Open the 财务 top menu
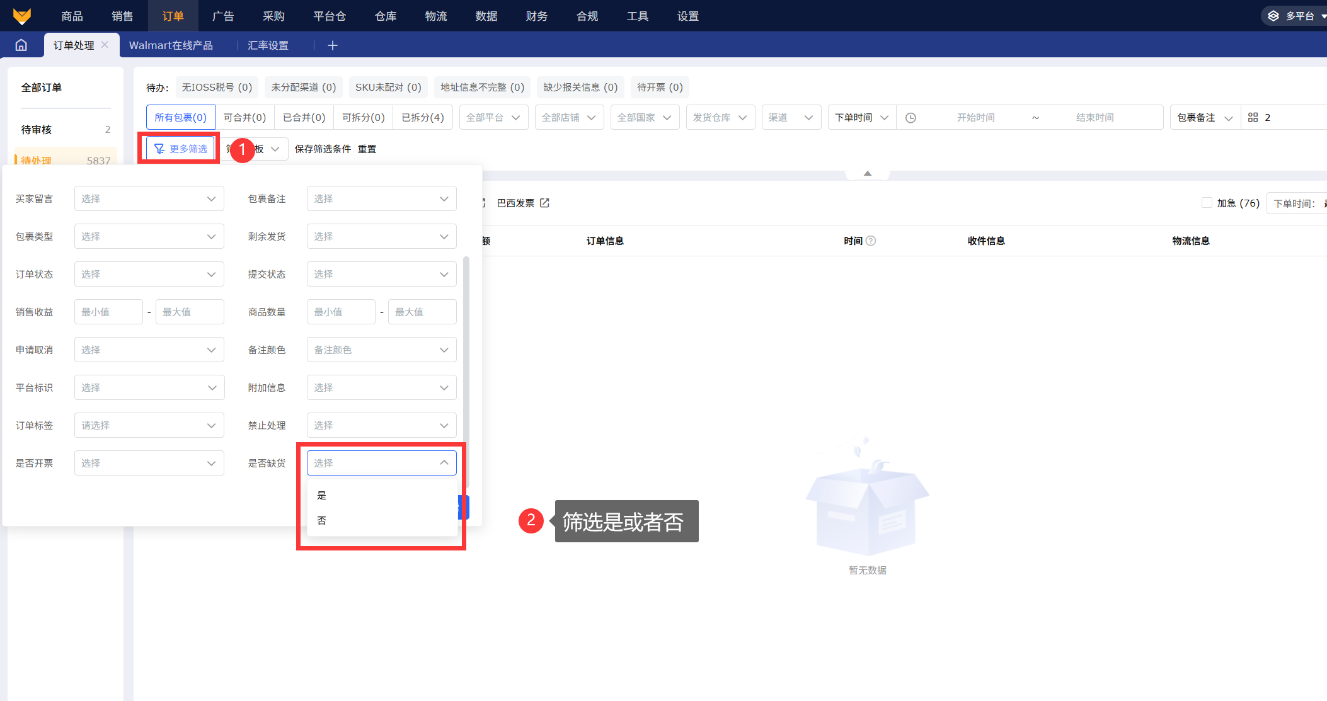The height and width of the screenshot is (701, 1327). click(537, 16)
